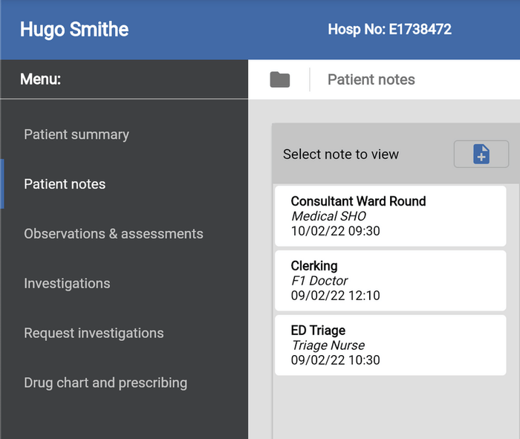Click the Medical SHO author line
This screenshot has height=439, width=520.
coord(328,216)
